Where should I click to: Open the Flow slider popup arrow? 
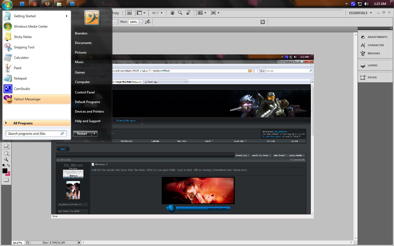tap(140, 22)
